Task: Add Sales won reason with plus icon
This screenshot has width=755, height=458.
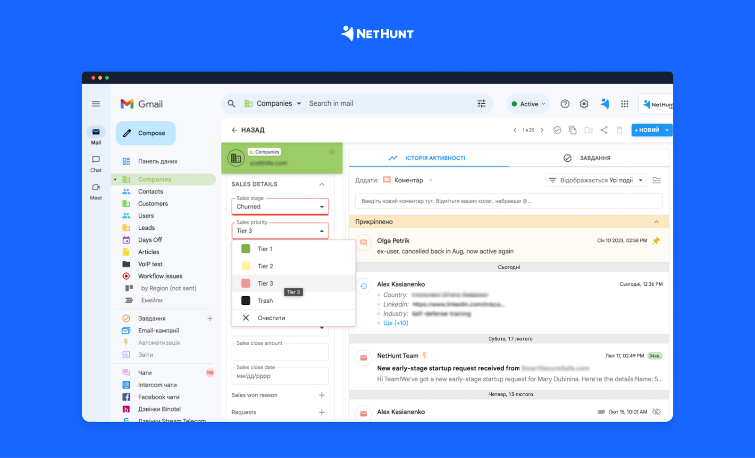Action: pos(322,395)
